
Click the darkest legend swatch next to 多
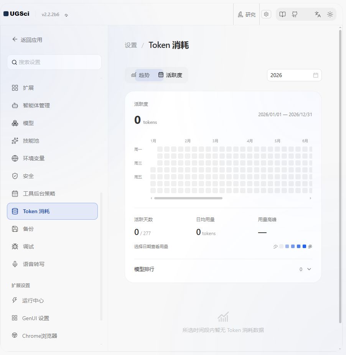click(x=304, y=247)
